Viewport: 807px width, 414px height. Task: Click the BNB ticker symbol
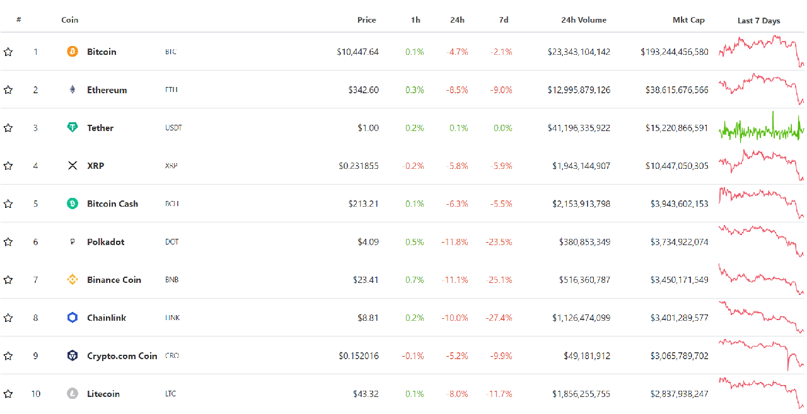point(171,279)
